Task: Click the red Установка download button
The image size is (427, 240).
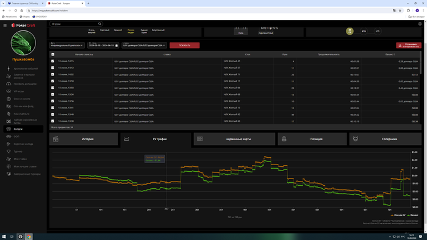Action: click(409, 46)
